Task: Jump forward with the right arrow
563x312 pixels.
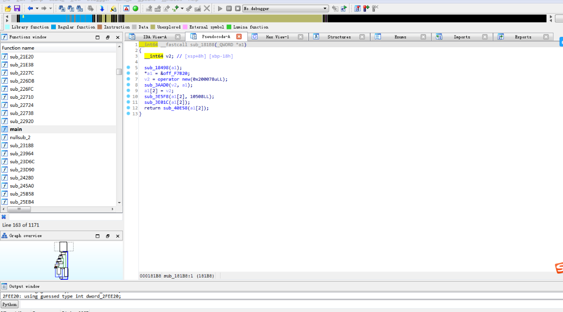Action: 44,8
